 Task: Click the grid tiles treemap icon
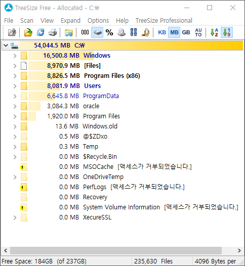[134, 32]
